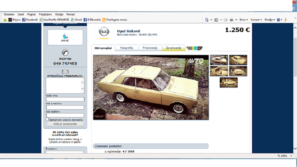
Task: Click the printer icon in the toolbar
Action: click(x=231, y=20)
